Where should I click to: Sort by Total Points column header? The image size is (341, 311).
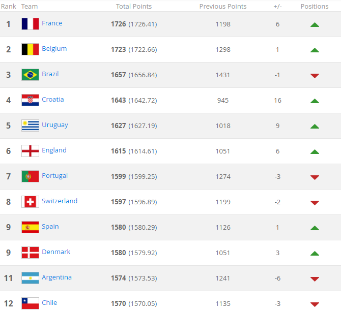pyautogui.click(x=134, y=6)
